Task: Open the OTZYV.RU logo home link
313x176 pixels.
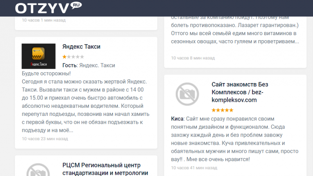Action: pos(48,8)
